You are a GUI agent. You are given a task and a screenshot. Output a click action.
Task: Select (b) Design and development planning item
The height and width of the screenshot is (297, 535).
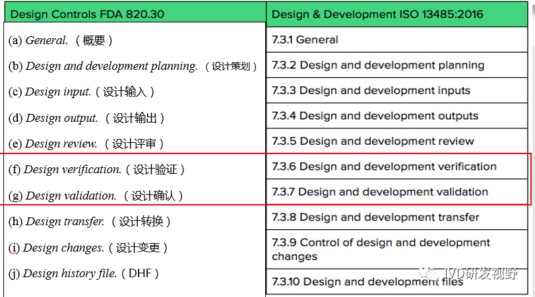click(132, 66)
